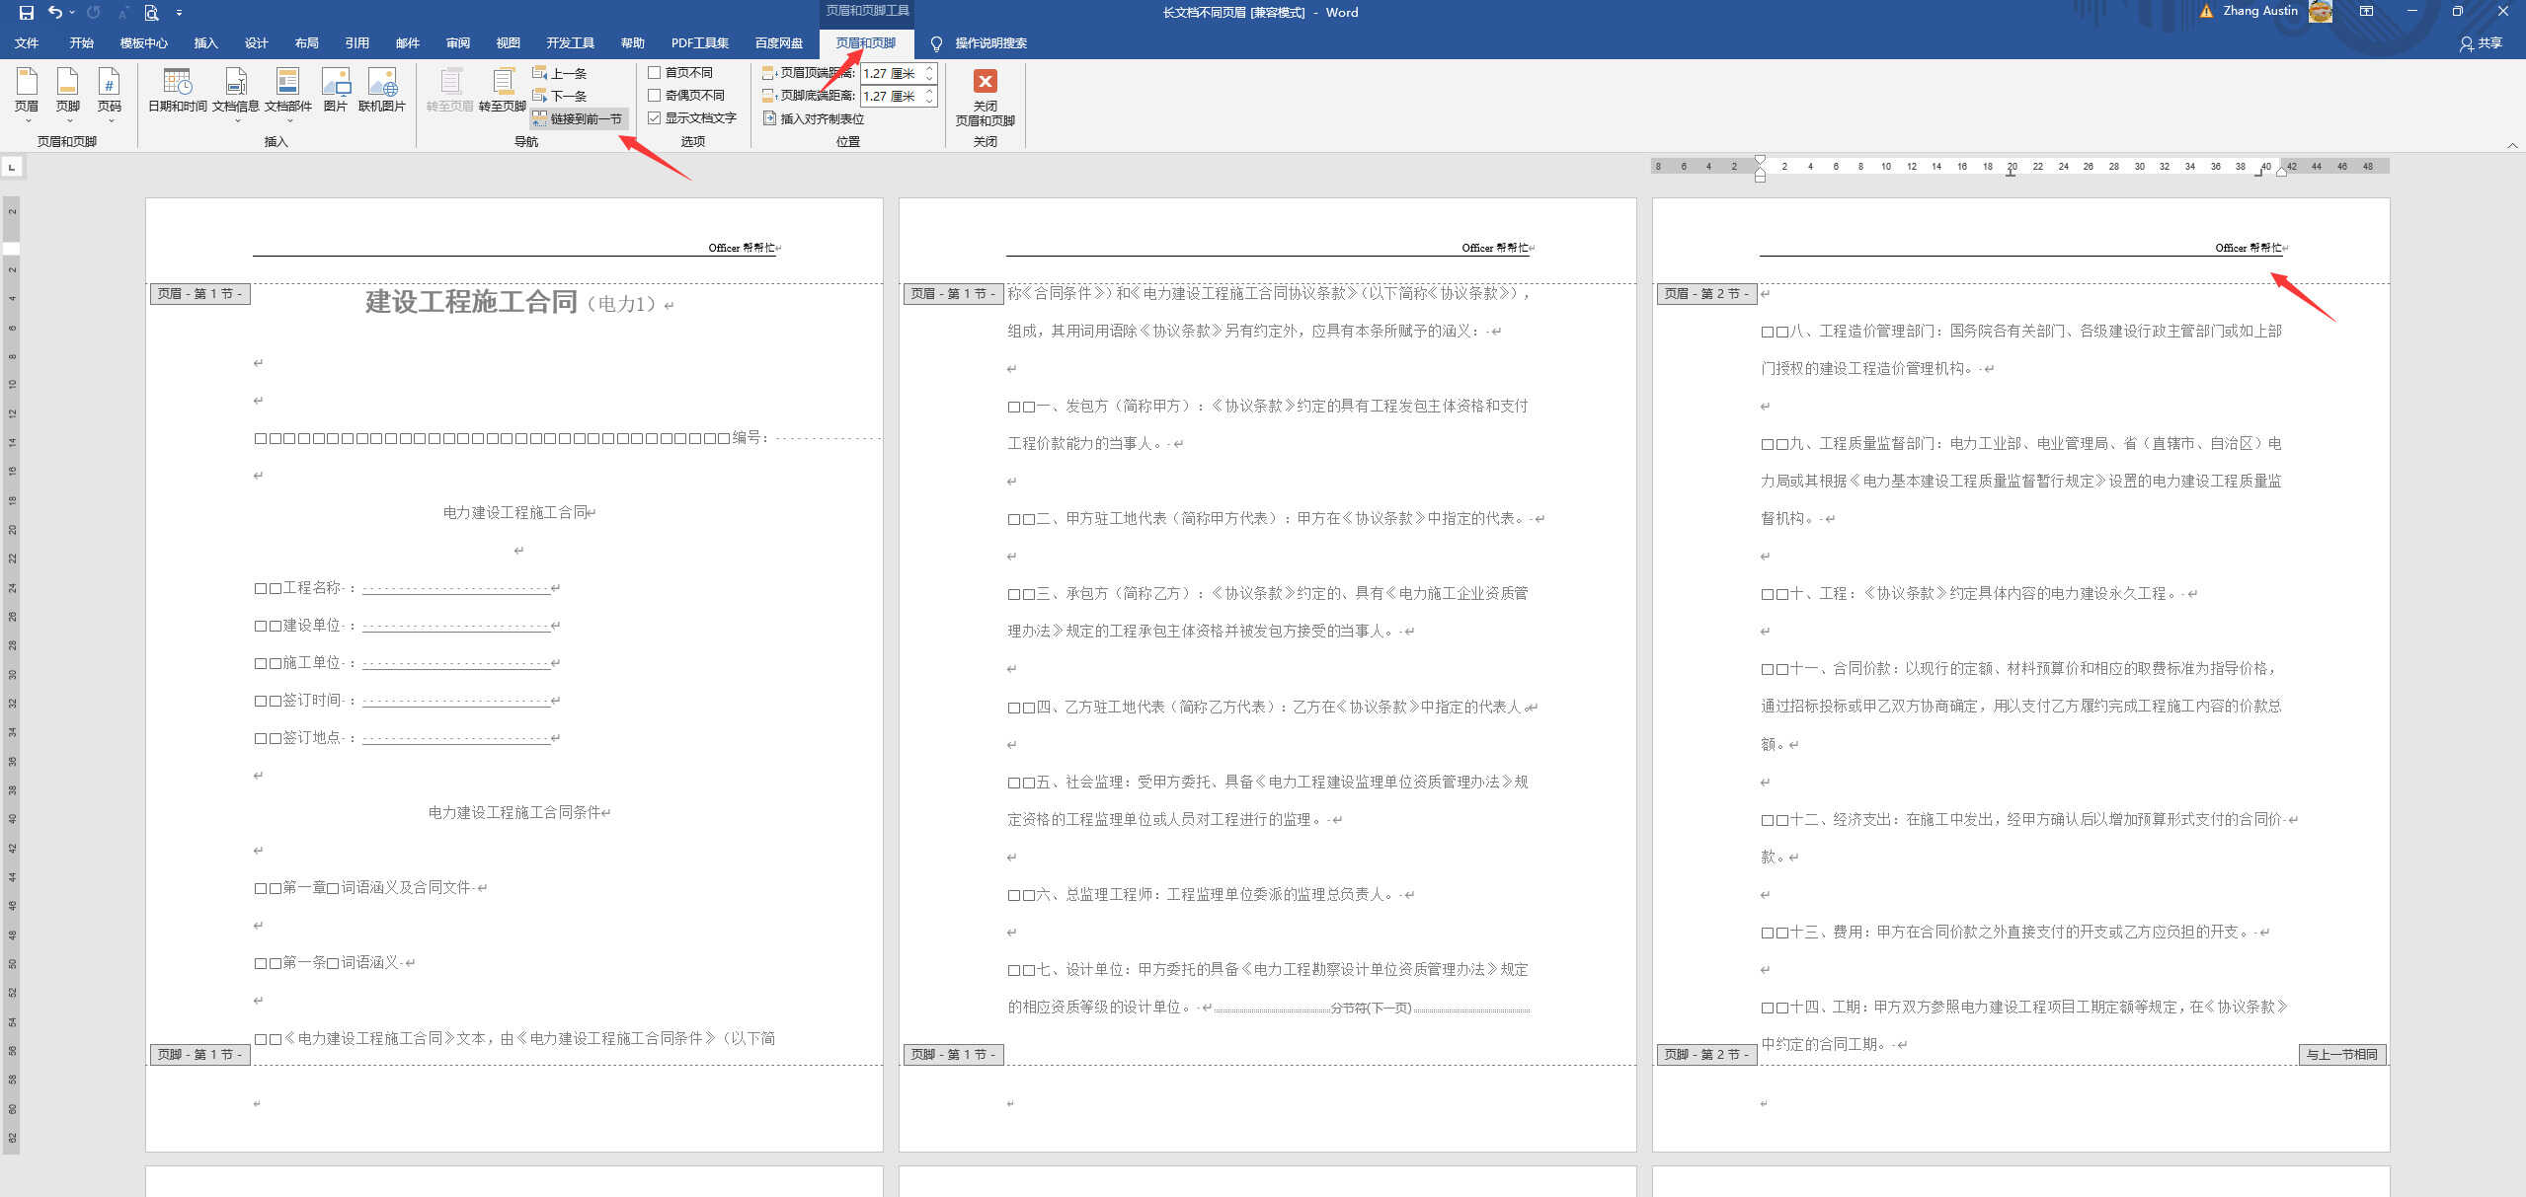This screenshot has width=2526, height=1197.
Task: Click the 上一条 previous section button
Action: coord(560,73)
